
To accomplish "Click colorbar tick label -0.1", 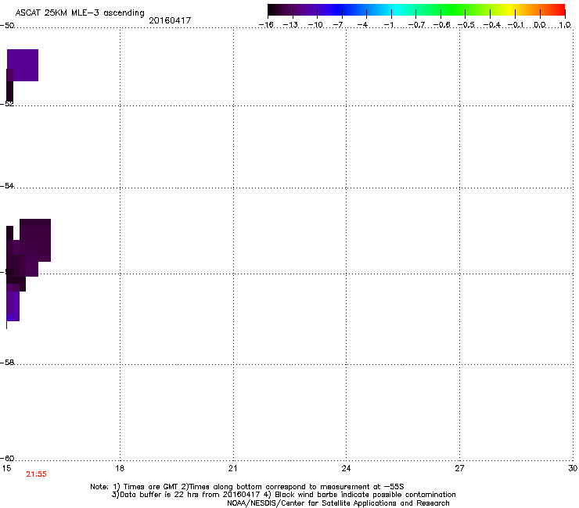I will [516, 25].
